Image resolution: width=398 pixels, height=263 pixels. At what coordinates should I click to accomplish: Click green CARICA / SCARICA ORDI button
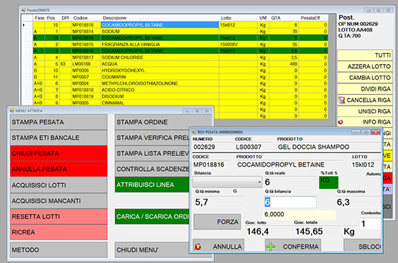point(152,216)
